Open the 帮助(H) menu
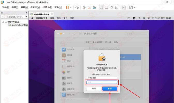 [58, 7]
